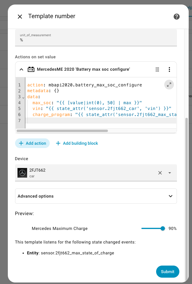The image size is (192, 284).
Task: Grab the action drag handle icon
Action: click(x=157, y=69)
